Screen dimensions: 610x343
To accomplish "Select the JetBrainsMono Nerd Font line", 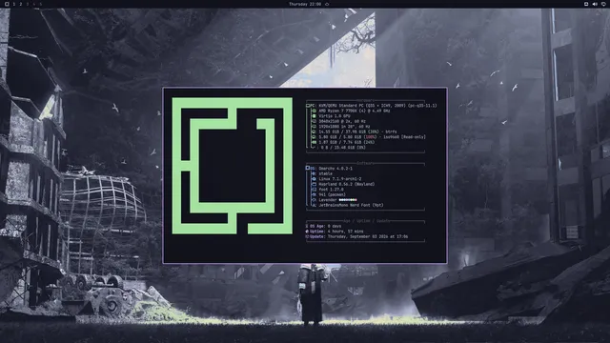I will click(351, 206).
